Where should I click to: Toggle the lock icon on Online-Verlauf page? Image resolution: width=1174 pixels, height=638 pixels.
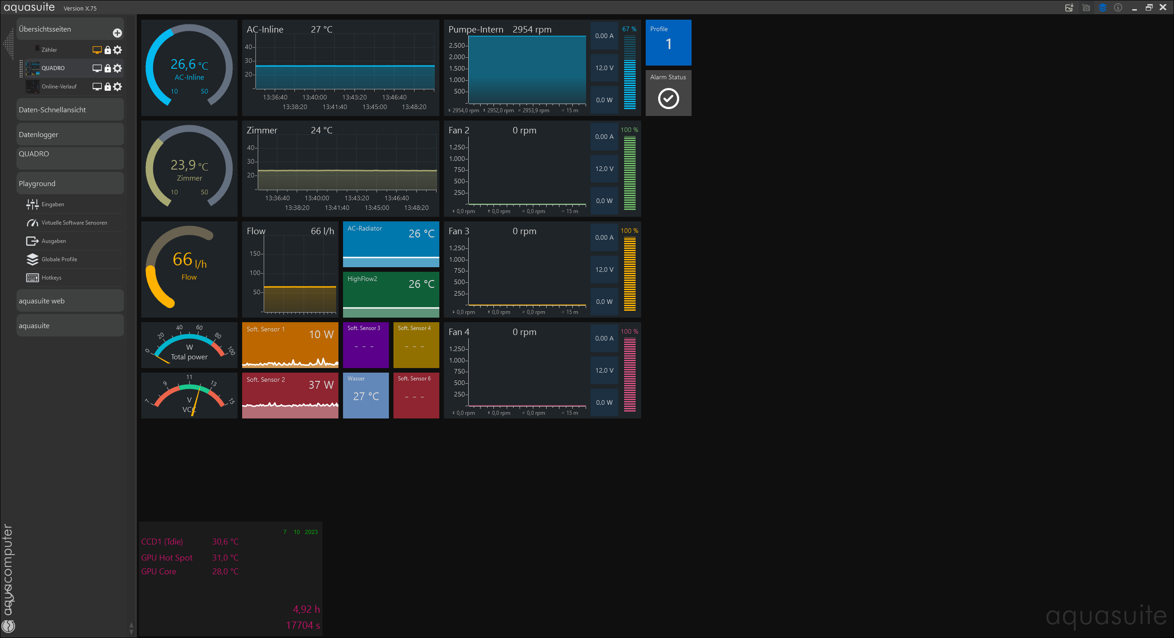coord(108,87)
